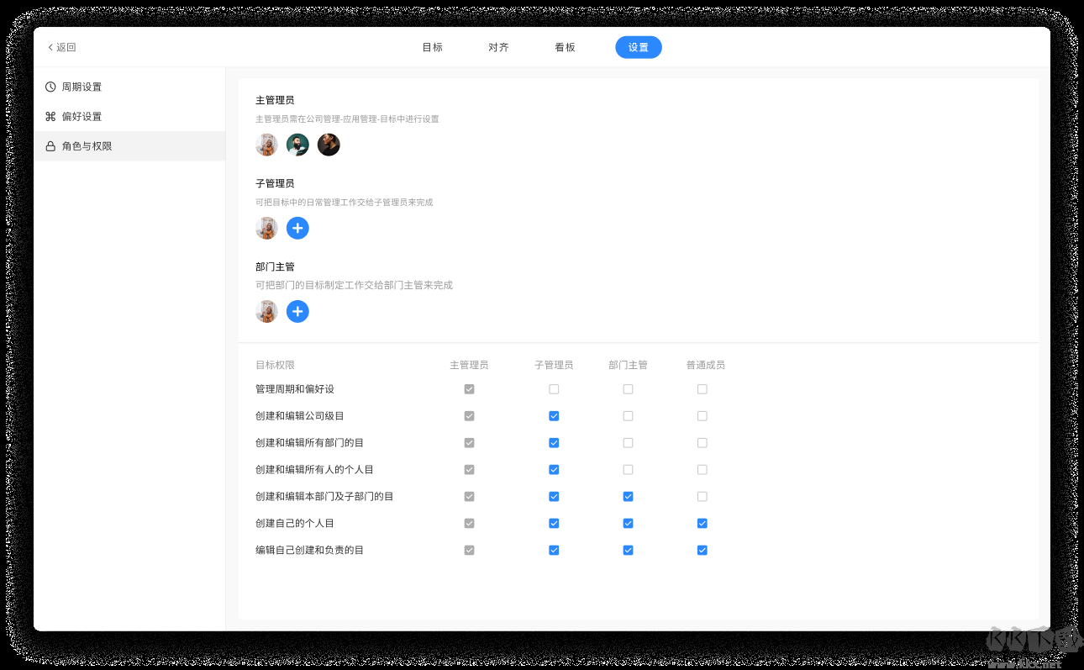Disable 创建自己的个人目 for 普通成员

pyautogui.click(x=702, y=524)
